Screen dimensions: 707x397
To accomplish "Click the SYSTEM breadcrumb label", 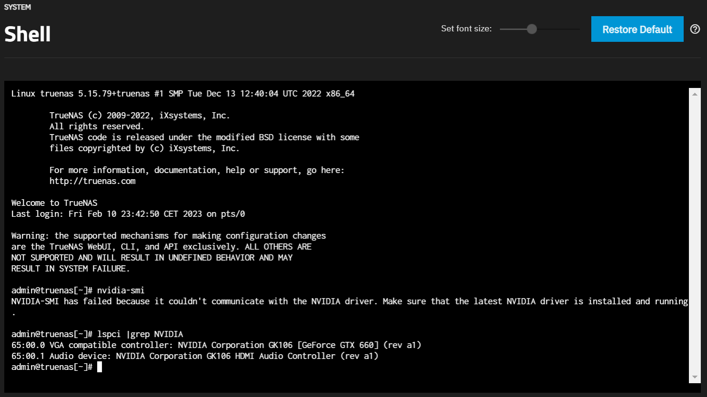I will click(18, 7).
